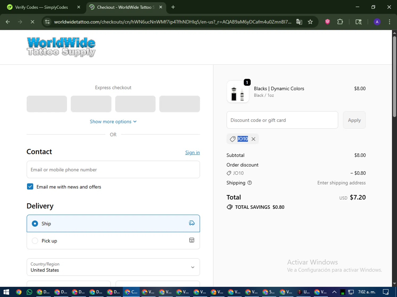This screenshot has height=297, width=397.
Task: Click the WorldWide Tattoo Supply logo
Action: 61,47
